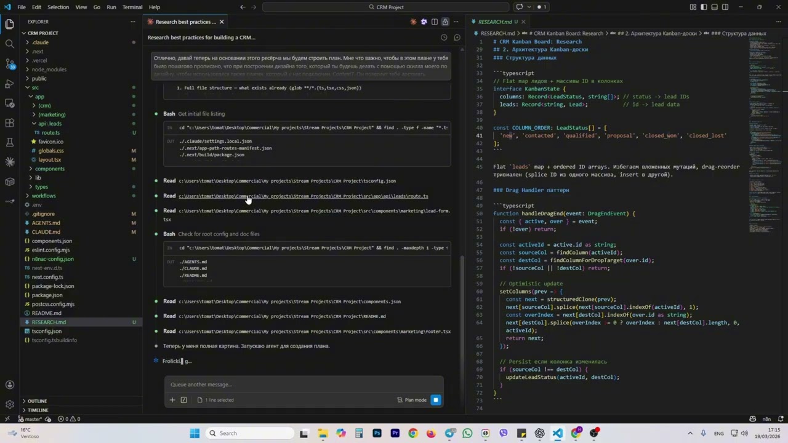Open Run and Debug view
Viewport: 788px width, 443px height.
(x=9, y=84)
